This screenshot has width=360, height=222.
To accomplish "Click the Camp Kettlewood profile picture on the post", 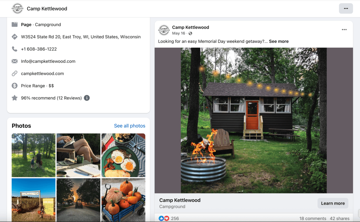I will 164,30.
